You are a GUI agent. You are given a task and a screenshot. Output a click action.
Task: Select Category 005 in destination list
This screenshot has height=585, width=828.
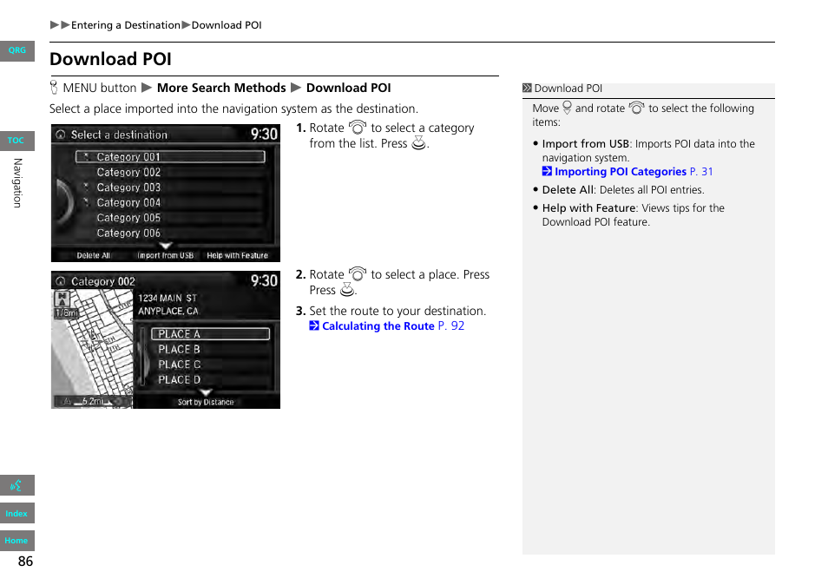171,218
